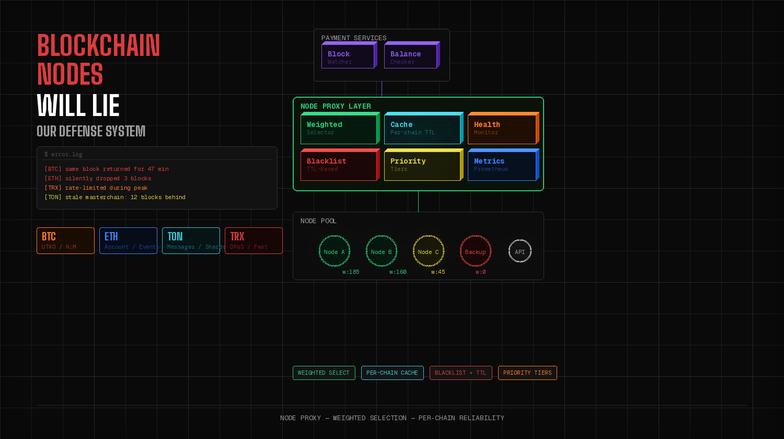Click the w:160 weight label
This screenshot has height=439, width=784.
pyautogui.click(x=398, y=272)
